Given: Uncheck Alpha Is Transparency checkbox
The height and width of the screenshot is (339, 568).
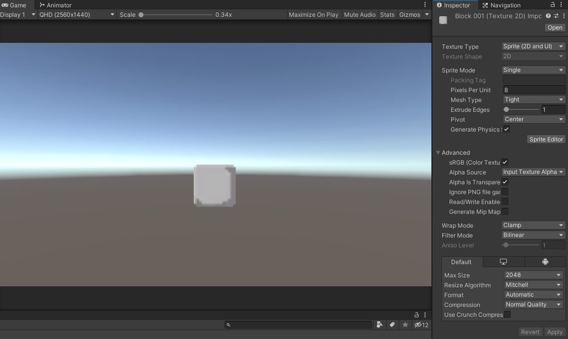Looking at the screenshot, I should [505, 182].
